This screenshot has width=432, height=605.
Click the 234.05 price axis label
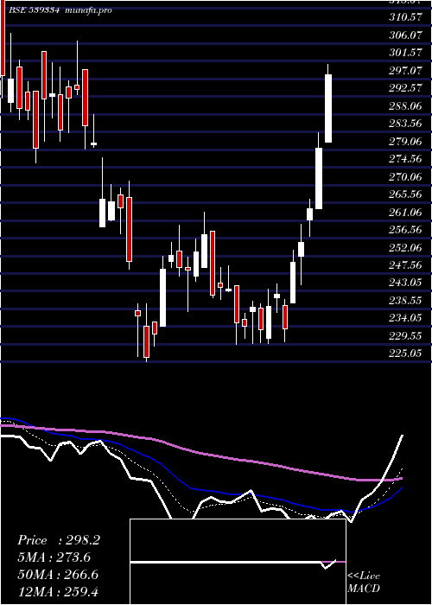(x=405, y=318)
